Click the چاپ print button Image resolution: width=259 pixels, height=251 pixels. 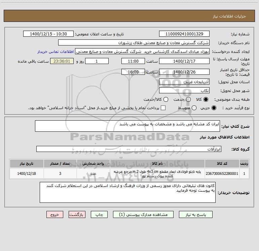[99, 215]
